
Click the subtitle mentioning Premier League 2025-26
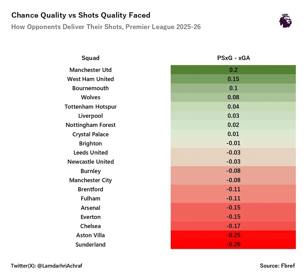(106, 27)
